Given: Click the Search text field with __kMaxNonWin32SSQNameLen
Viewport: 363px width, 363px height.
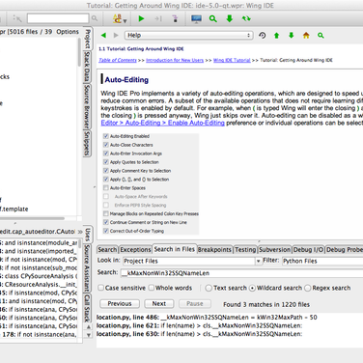Looking at the screenshot, I should click(x=241, y=273).
